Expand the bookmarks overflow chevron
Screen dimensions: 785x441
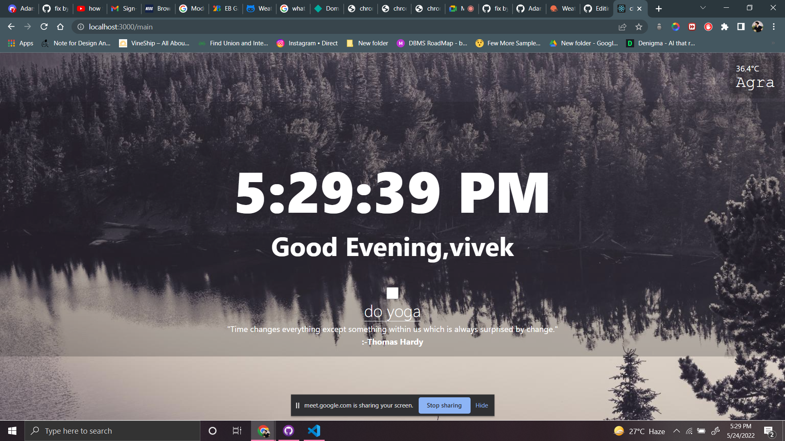tap(772, 43)
